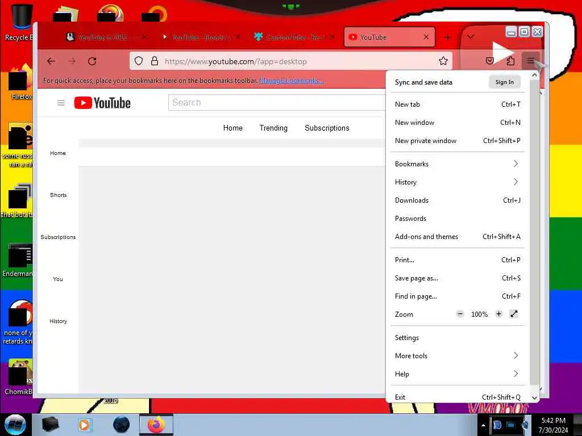Screen dimensions: 582x436
Task: Open the Home tab in YouTube header
Action: click(232, 128)
